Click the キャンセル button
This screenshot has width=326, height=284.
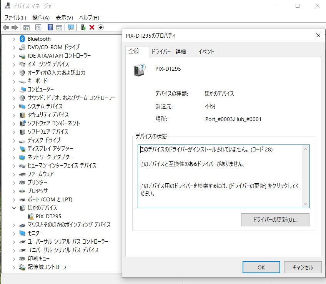303,267
